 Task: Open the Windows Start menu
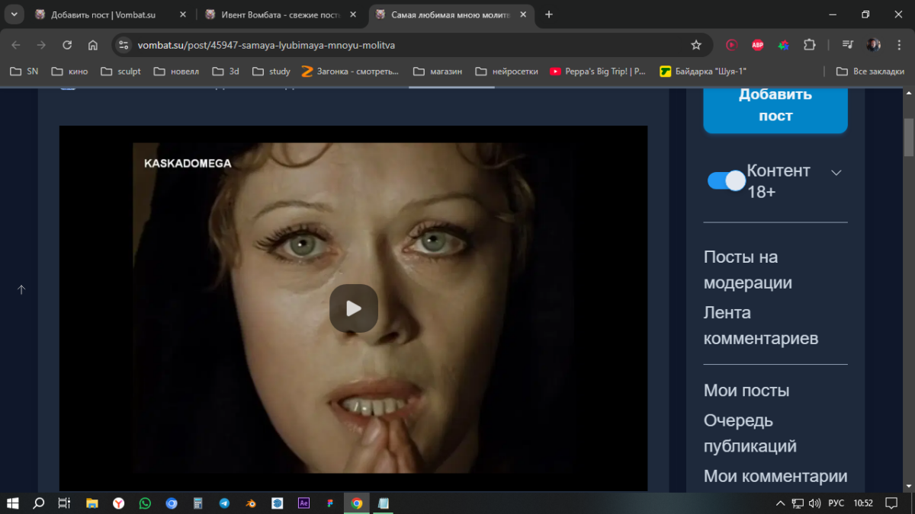click(13, 503)
